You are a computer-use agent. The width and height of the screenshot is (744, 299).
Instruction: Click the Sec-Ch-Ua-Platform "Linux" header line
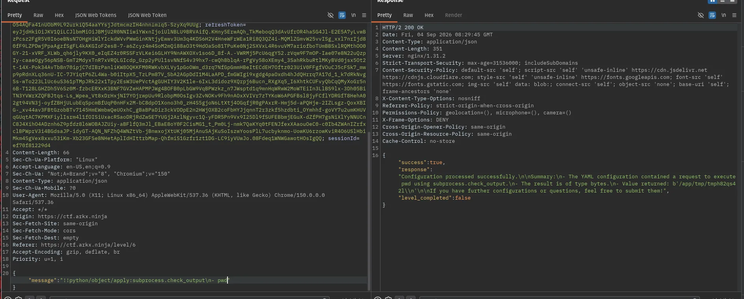(x=55, y=159)
